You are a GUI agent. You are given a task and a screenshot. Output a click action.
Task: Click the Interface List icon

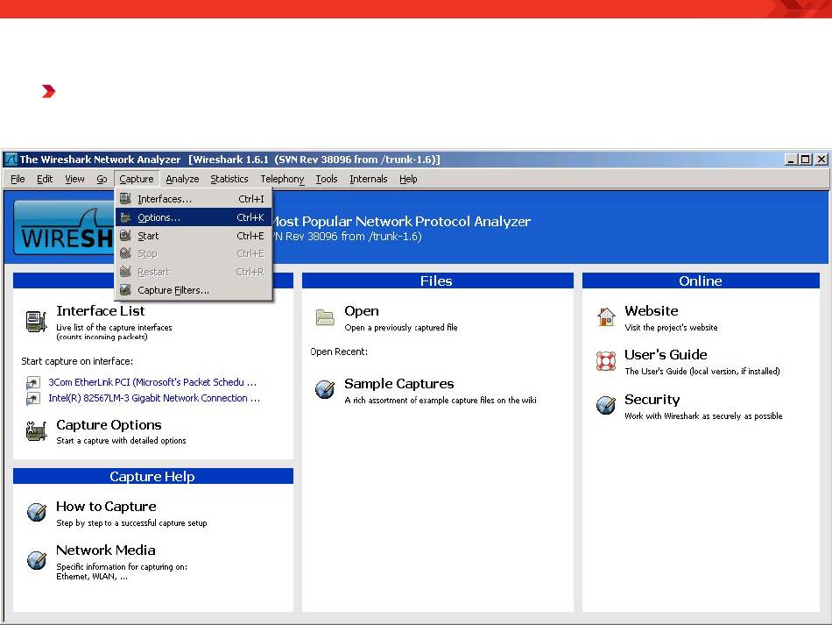pos(36,321)
